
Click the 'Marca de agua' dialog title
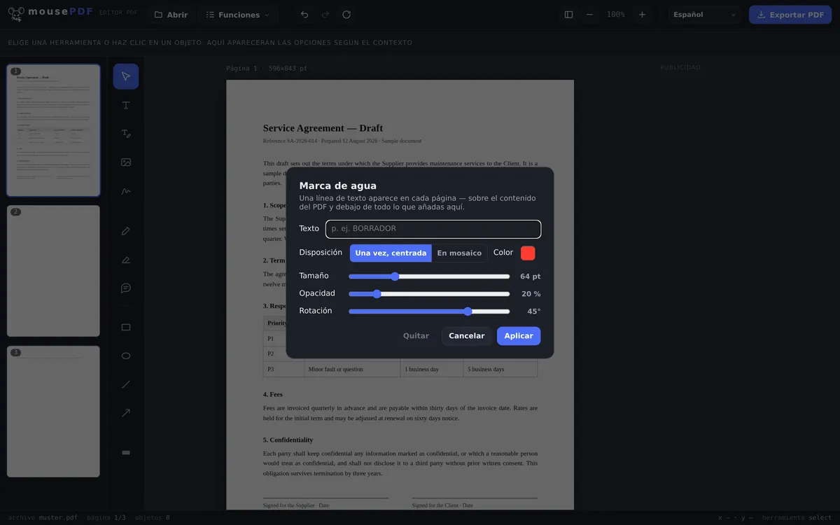[x=338, y=185]
